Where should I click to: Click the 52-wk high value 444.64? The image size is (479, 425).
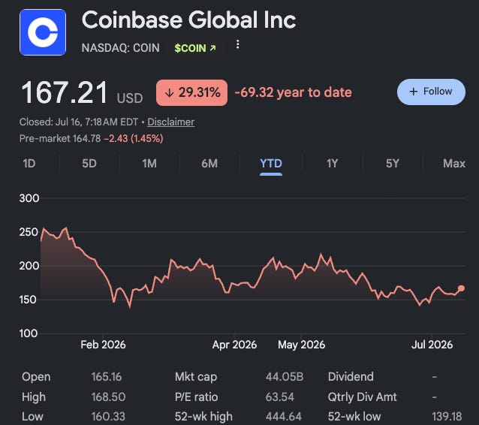click(x=284, y=417)
